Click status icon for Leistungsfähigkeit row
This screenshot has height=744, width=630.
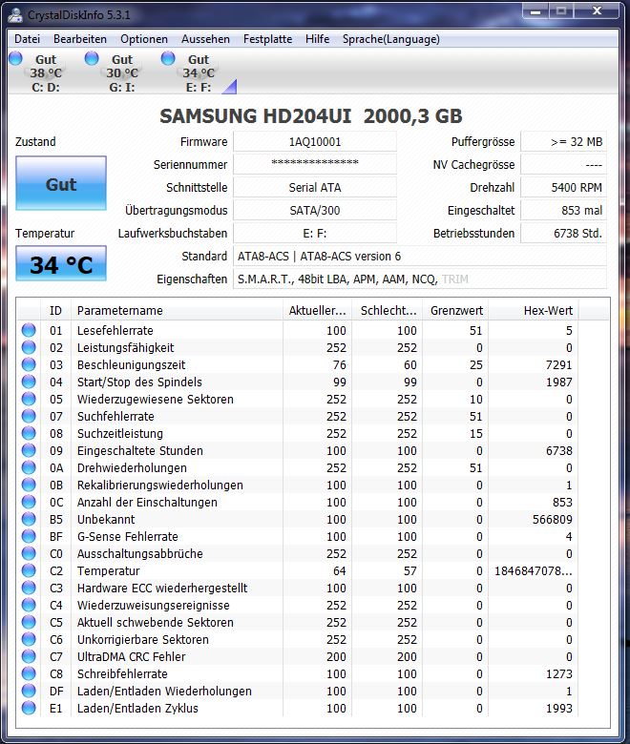pos(29,347)
